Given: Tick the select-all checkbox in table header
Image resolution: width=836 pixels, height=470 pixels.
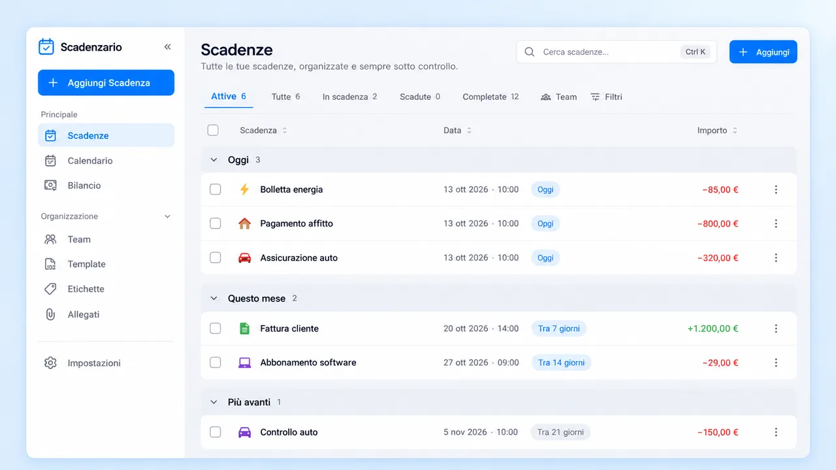Looking at the screenshot, I should pyautogui.click(x=213, y=130).
